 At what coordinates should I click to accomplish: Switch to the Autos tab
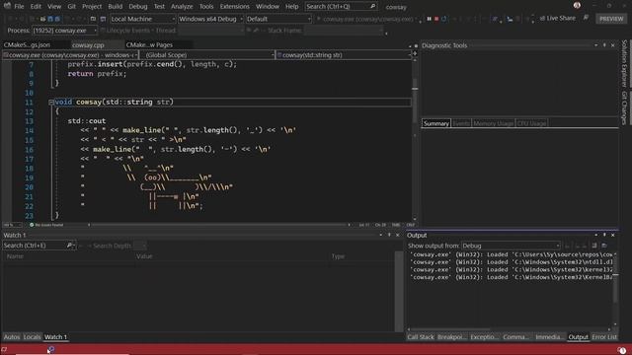pyautogui.click(x=12, y=337)
